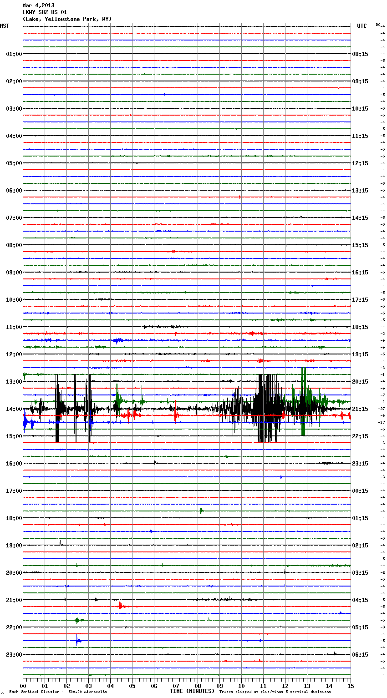Click the 01:00 MST hour label
387x698 pixels.
click(14, 54)
